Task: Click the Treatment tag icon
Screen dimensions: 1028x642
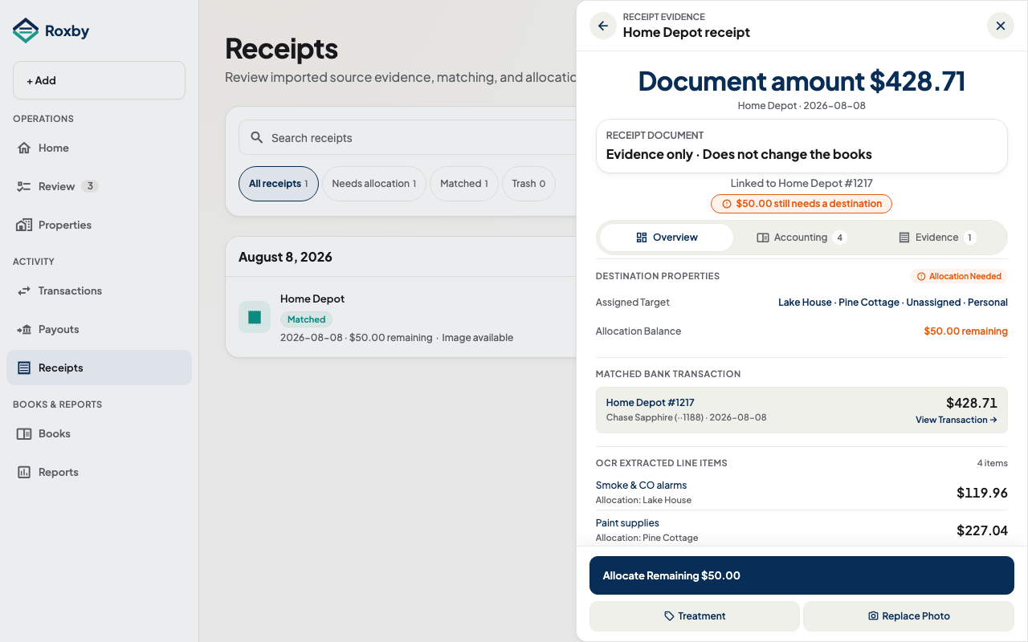Action: tap(669, 616)
